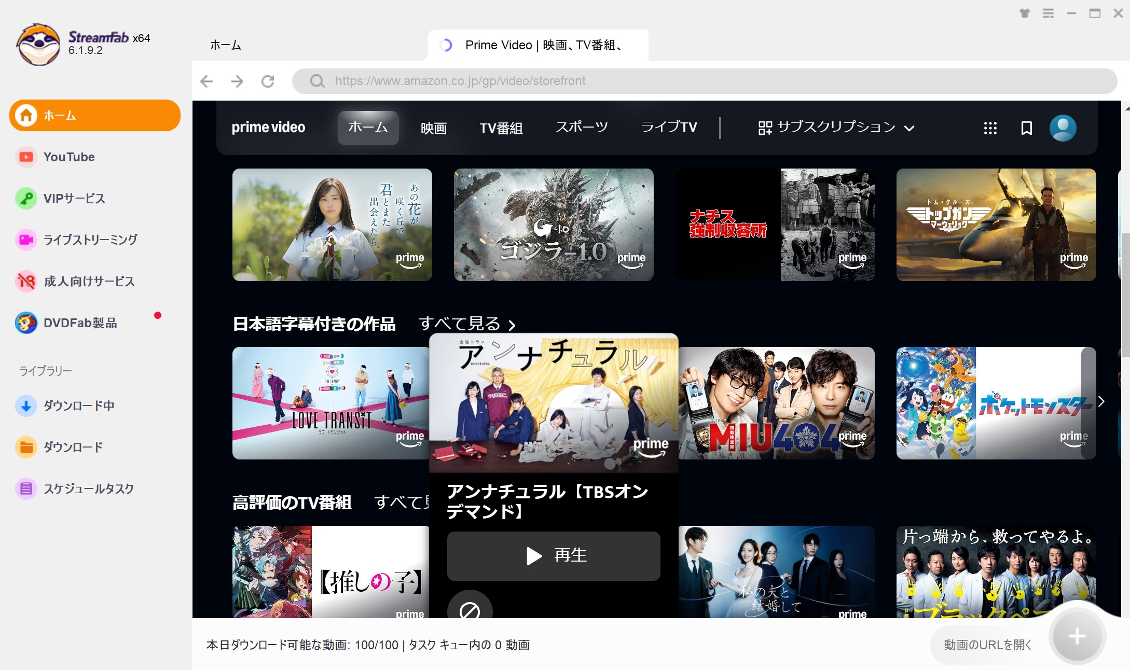Image resolution: width=1130 pixels, height=670 pixels.
Task: Open the ポケットモンスター thumbnail
Action: pyautogui.click(x=996, y=403)
